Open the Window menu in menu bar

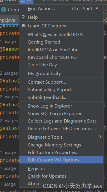pyautogui.click(x=9, y=1)
